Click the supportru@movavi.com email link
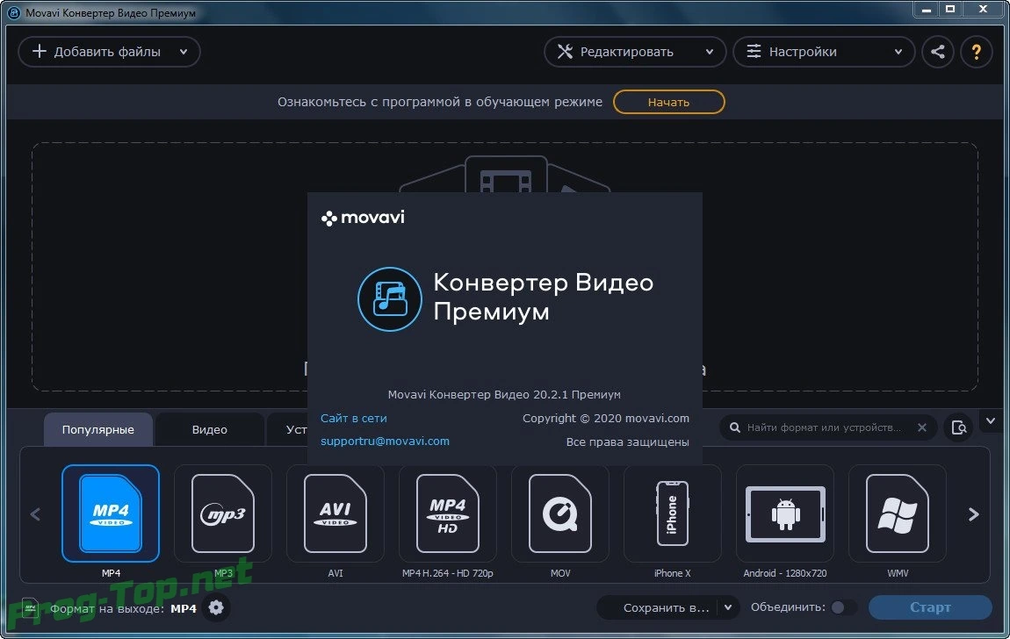 click(386, 442)
